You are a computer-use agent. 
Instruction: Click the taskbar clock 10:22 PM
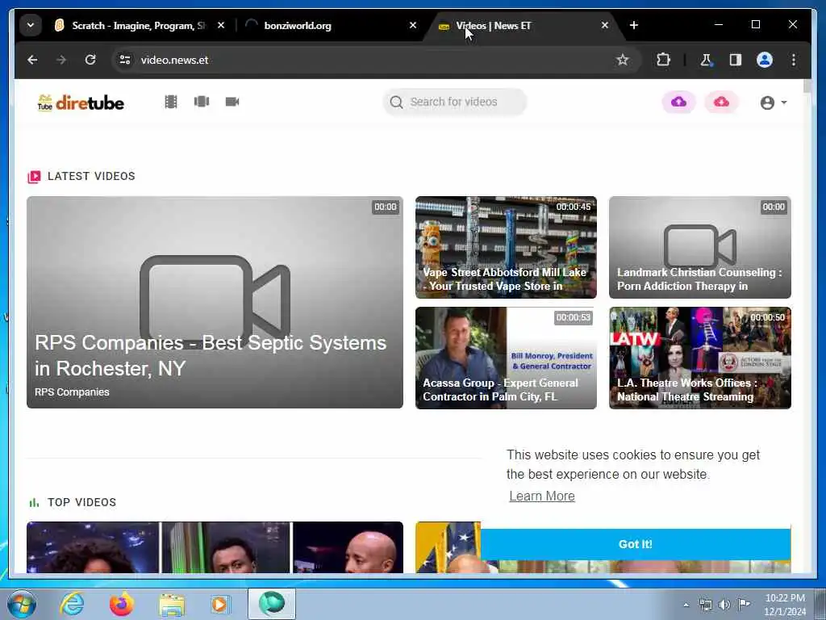pyautogui.click(x=785, y=598)
